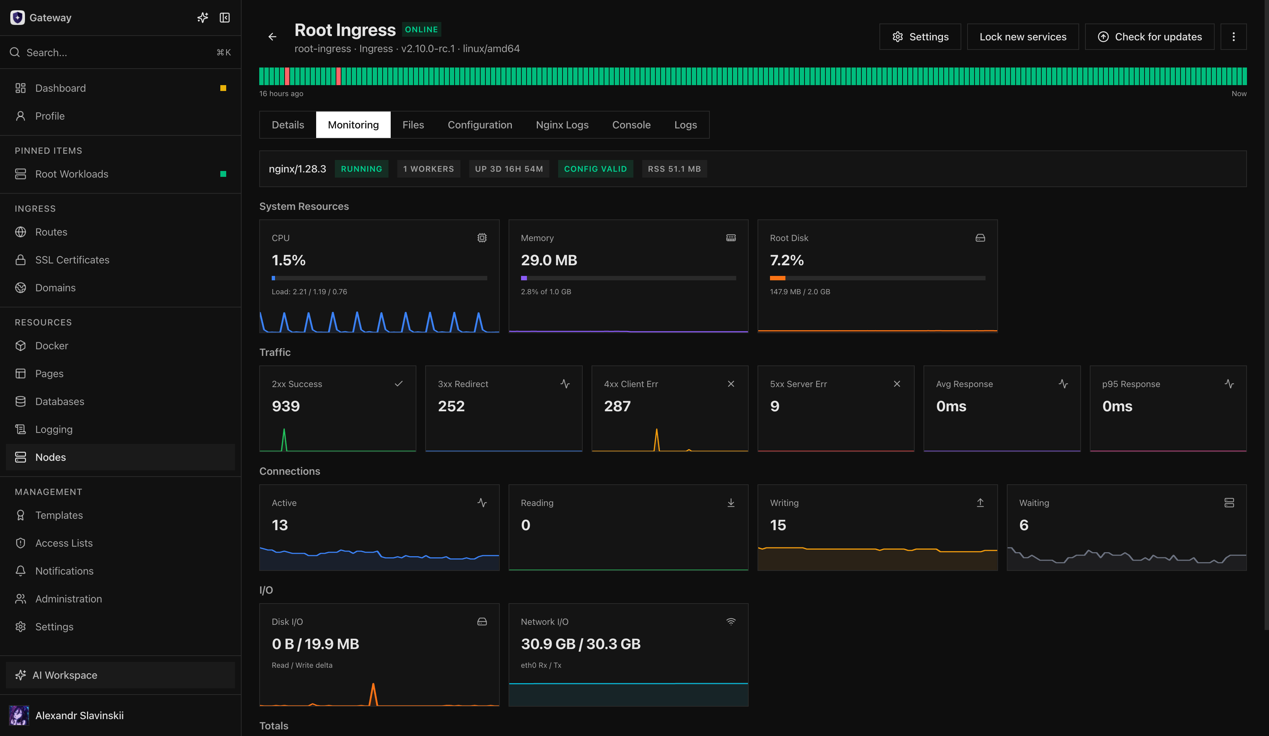The image size is (1269, 736).
Task: Click the Reading download arrow icon
Action: pos(731,503)
